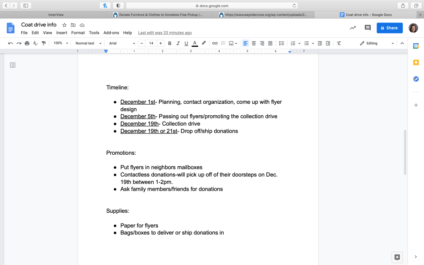Open Google Calendar in the side panel
Viewport: 424px width, 265px height.
416,46
